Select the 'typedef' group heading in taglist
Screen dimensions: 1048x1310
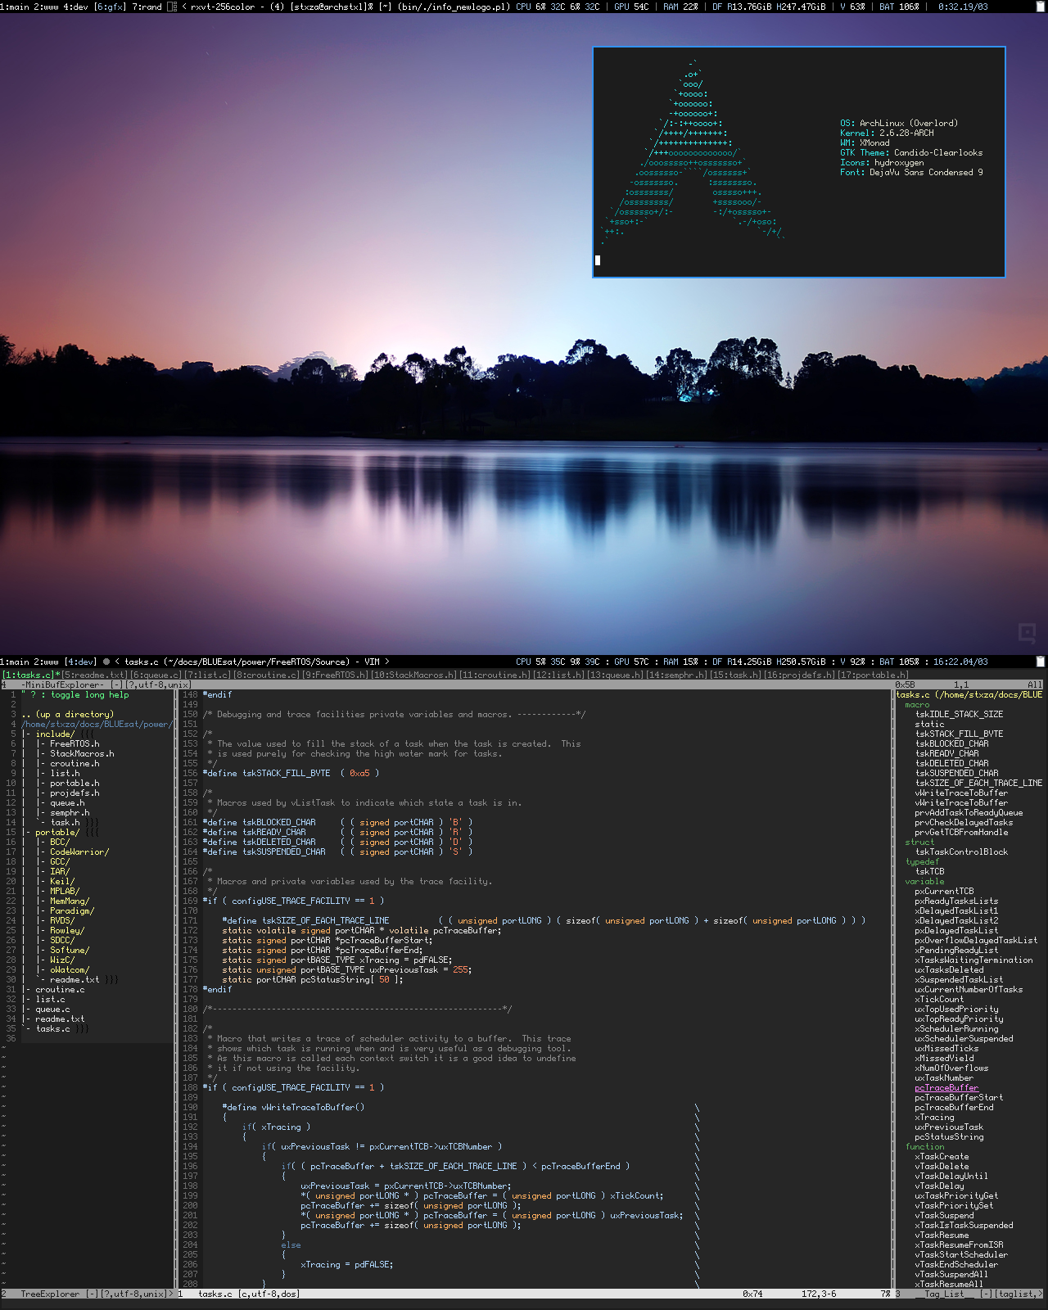point(922,862)
